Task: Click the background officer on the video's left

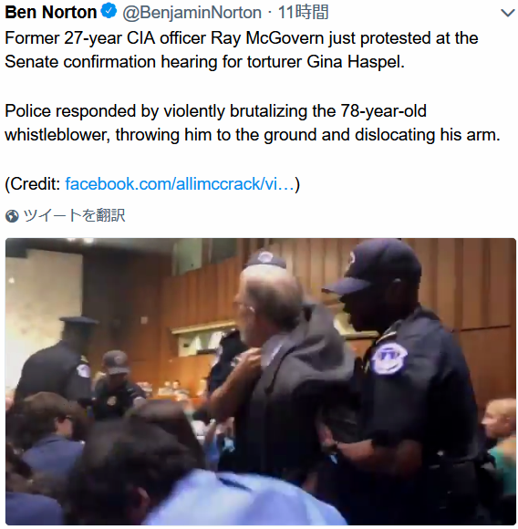Action: (x=56, y=361)
